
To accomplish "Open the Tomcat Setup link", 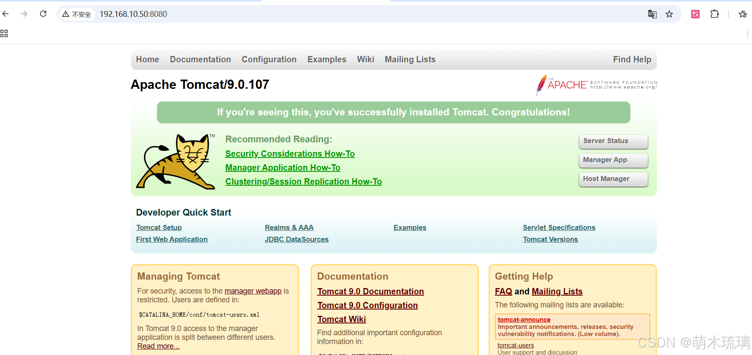I will [x=159, y=227].
